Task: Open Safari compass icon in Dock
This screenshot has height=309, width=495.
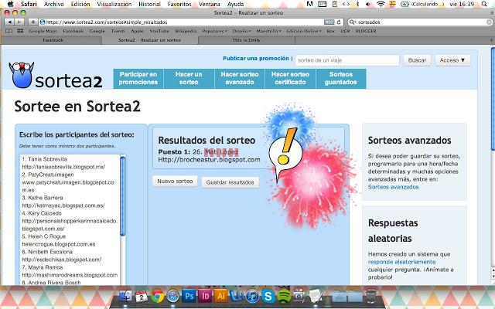Action: click(172, 296)
